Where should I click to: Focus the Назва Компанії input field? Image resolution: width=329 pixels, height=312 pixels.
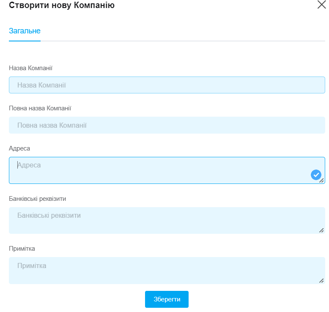point(167,85)
